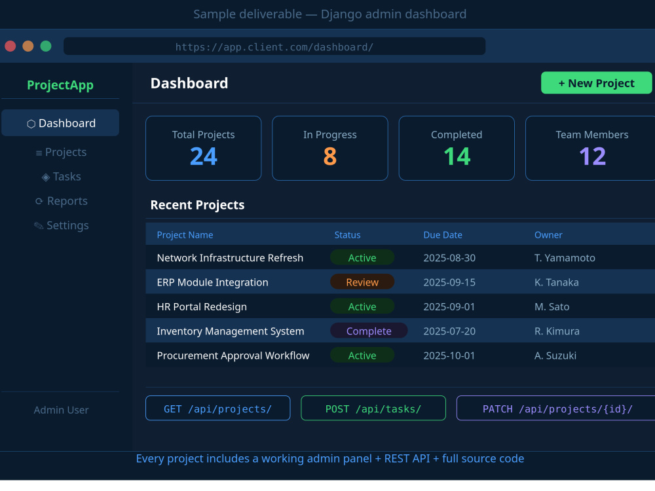Image resolution: width=655 pixels, height=491 pixels.
Task: Select ERP Module Integration project
Action: pyautogui.click(x=212, y=282)
